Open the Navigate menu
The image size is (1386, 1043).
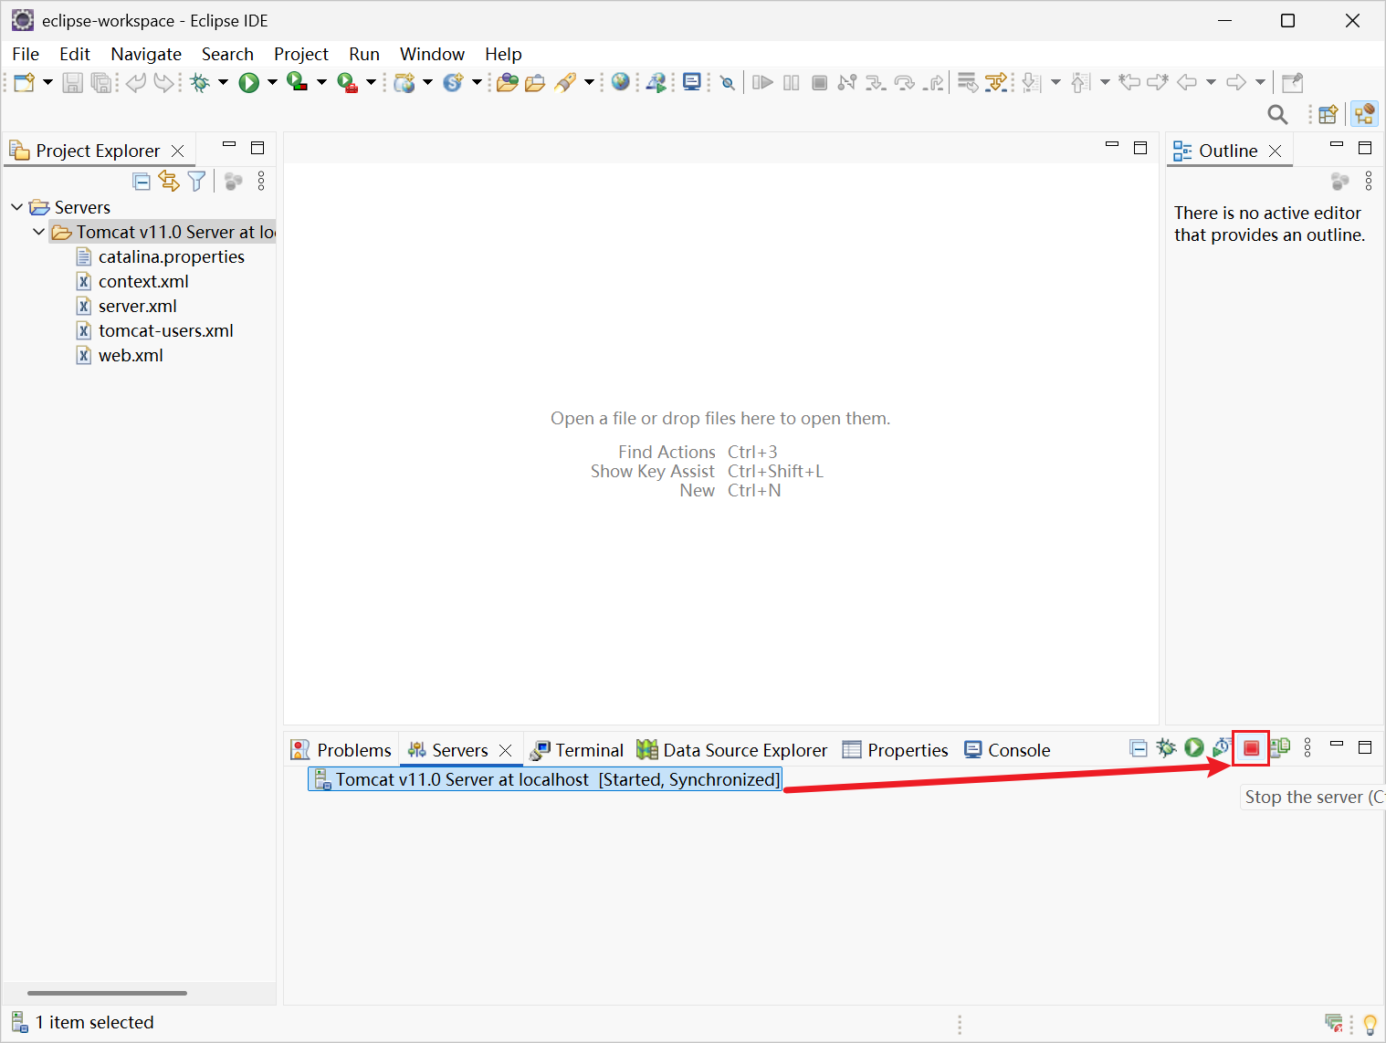coord(146,54)
